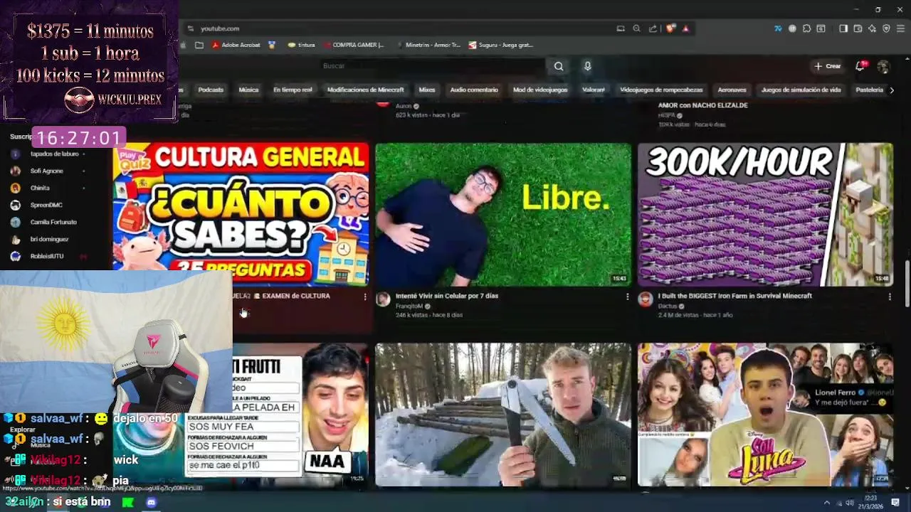
Task: Click the Brave rewards triangle icon
Action: 685,28
